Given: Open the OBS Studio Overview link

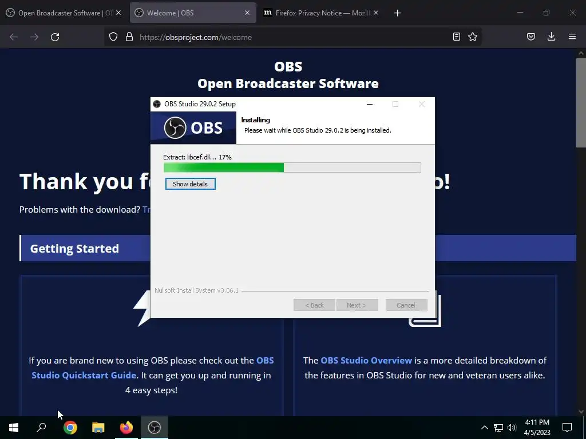Looking at the screenshot, I should [x=366, y=360].
